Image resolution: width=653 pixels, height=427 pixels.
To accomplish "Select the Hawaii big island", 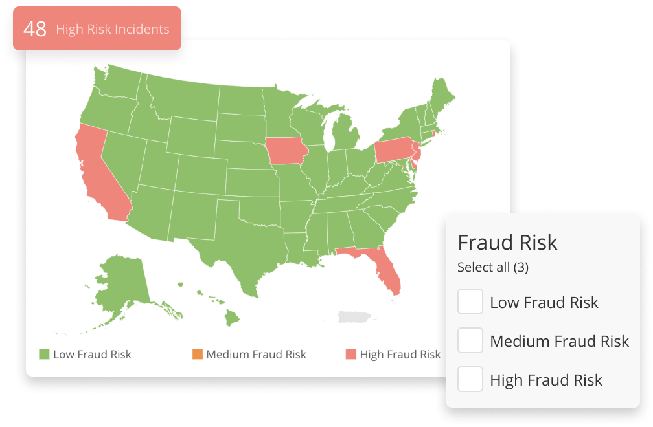I will (232, 318).
